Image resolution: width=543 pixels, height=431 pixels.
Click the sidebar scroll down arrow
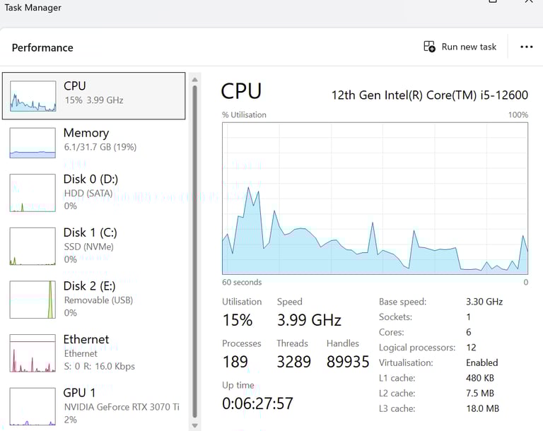point(195,425)
